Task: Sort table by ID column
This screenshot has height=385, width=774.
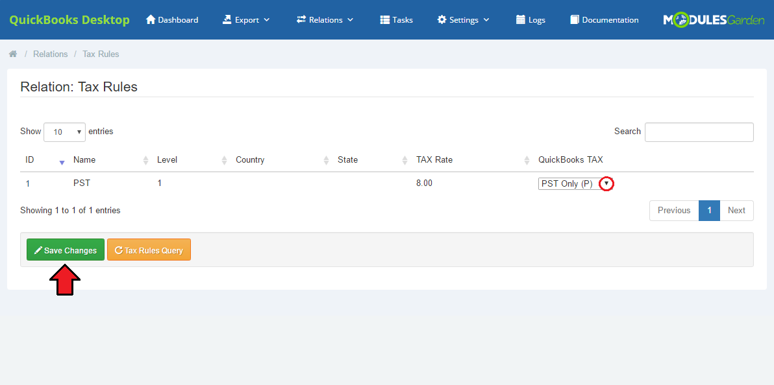Action: point(44,159)
